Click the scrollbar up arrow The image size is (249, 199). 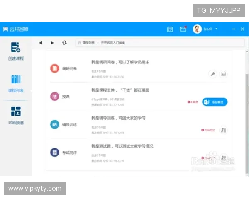pyautogui.click(x=247, y=51)
